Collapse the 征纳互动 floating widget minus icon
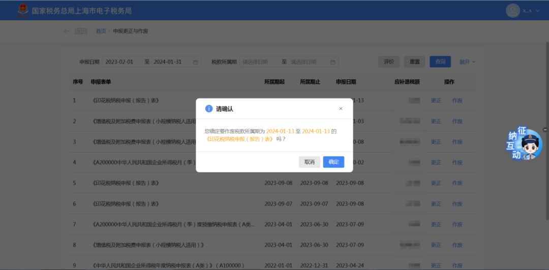The width and height of the screenshot is (549, 270). [x=545, y=130]
